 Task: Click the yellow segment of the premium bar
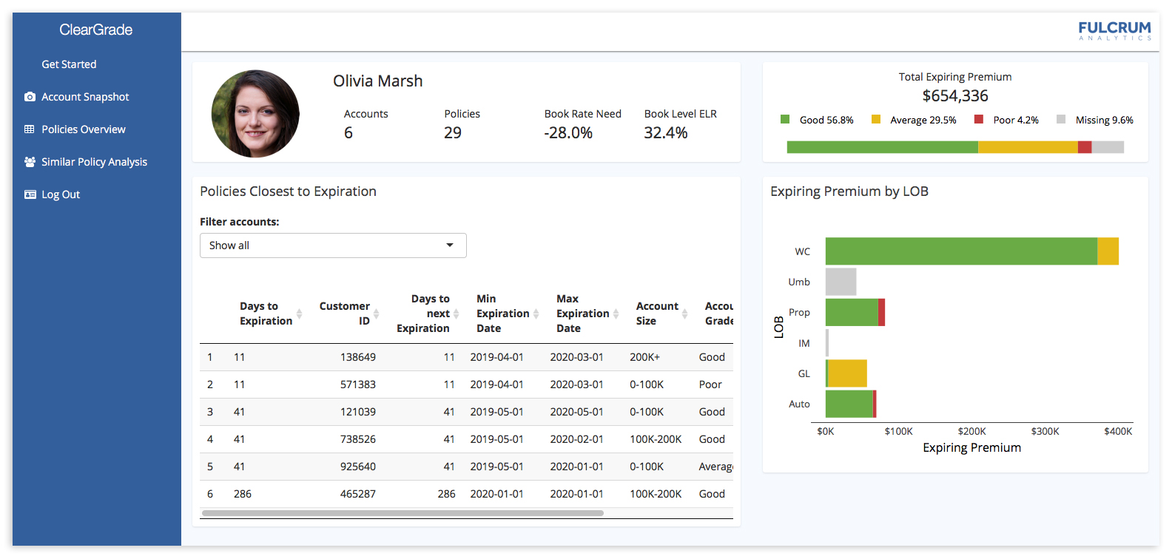pyautogui.click(x=1028, y=147)
